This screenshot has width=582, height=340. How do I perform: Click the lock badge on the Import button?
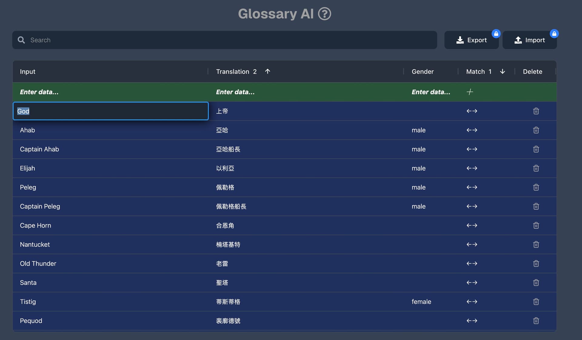(554, 33)
